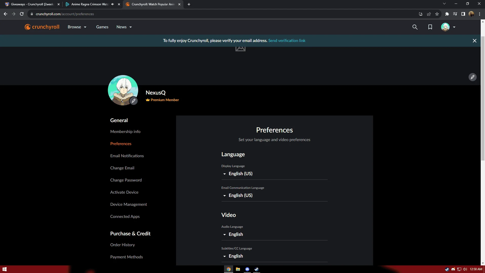Open the Email Communication Language dropdown
485x273 pixels.
(x=274, y=195)
